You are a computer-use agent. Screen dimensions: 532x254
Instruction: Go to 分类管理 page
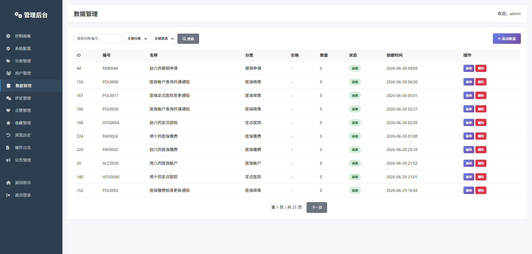(31, 61)
